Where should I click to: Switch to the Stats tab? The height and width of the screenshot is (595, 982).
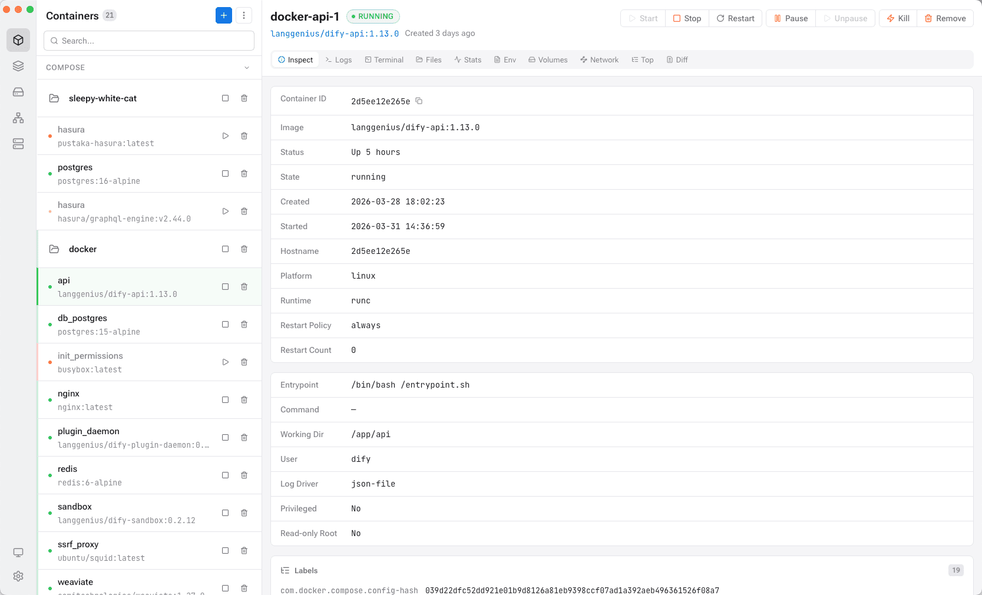(468, 60)
